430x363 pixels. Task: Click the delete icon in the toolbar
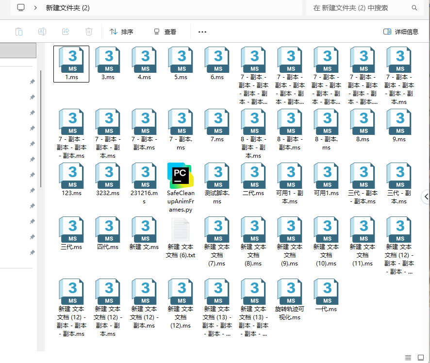[88, 32]
